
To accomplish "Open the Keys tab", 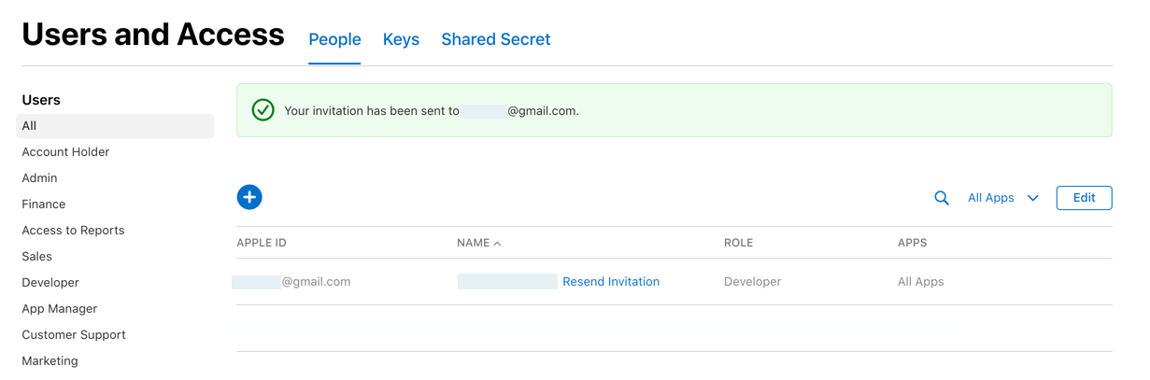I will click(401, 39).
